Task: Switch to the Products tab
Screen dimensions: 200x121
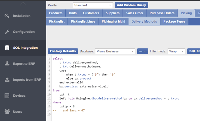Action: [x=56, y=13]
